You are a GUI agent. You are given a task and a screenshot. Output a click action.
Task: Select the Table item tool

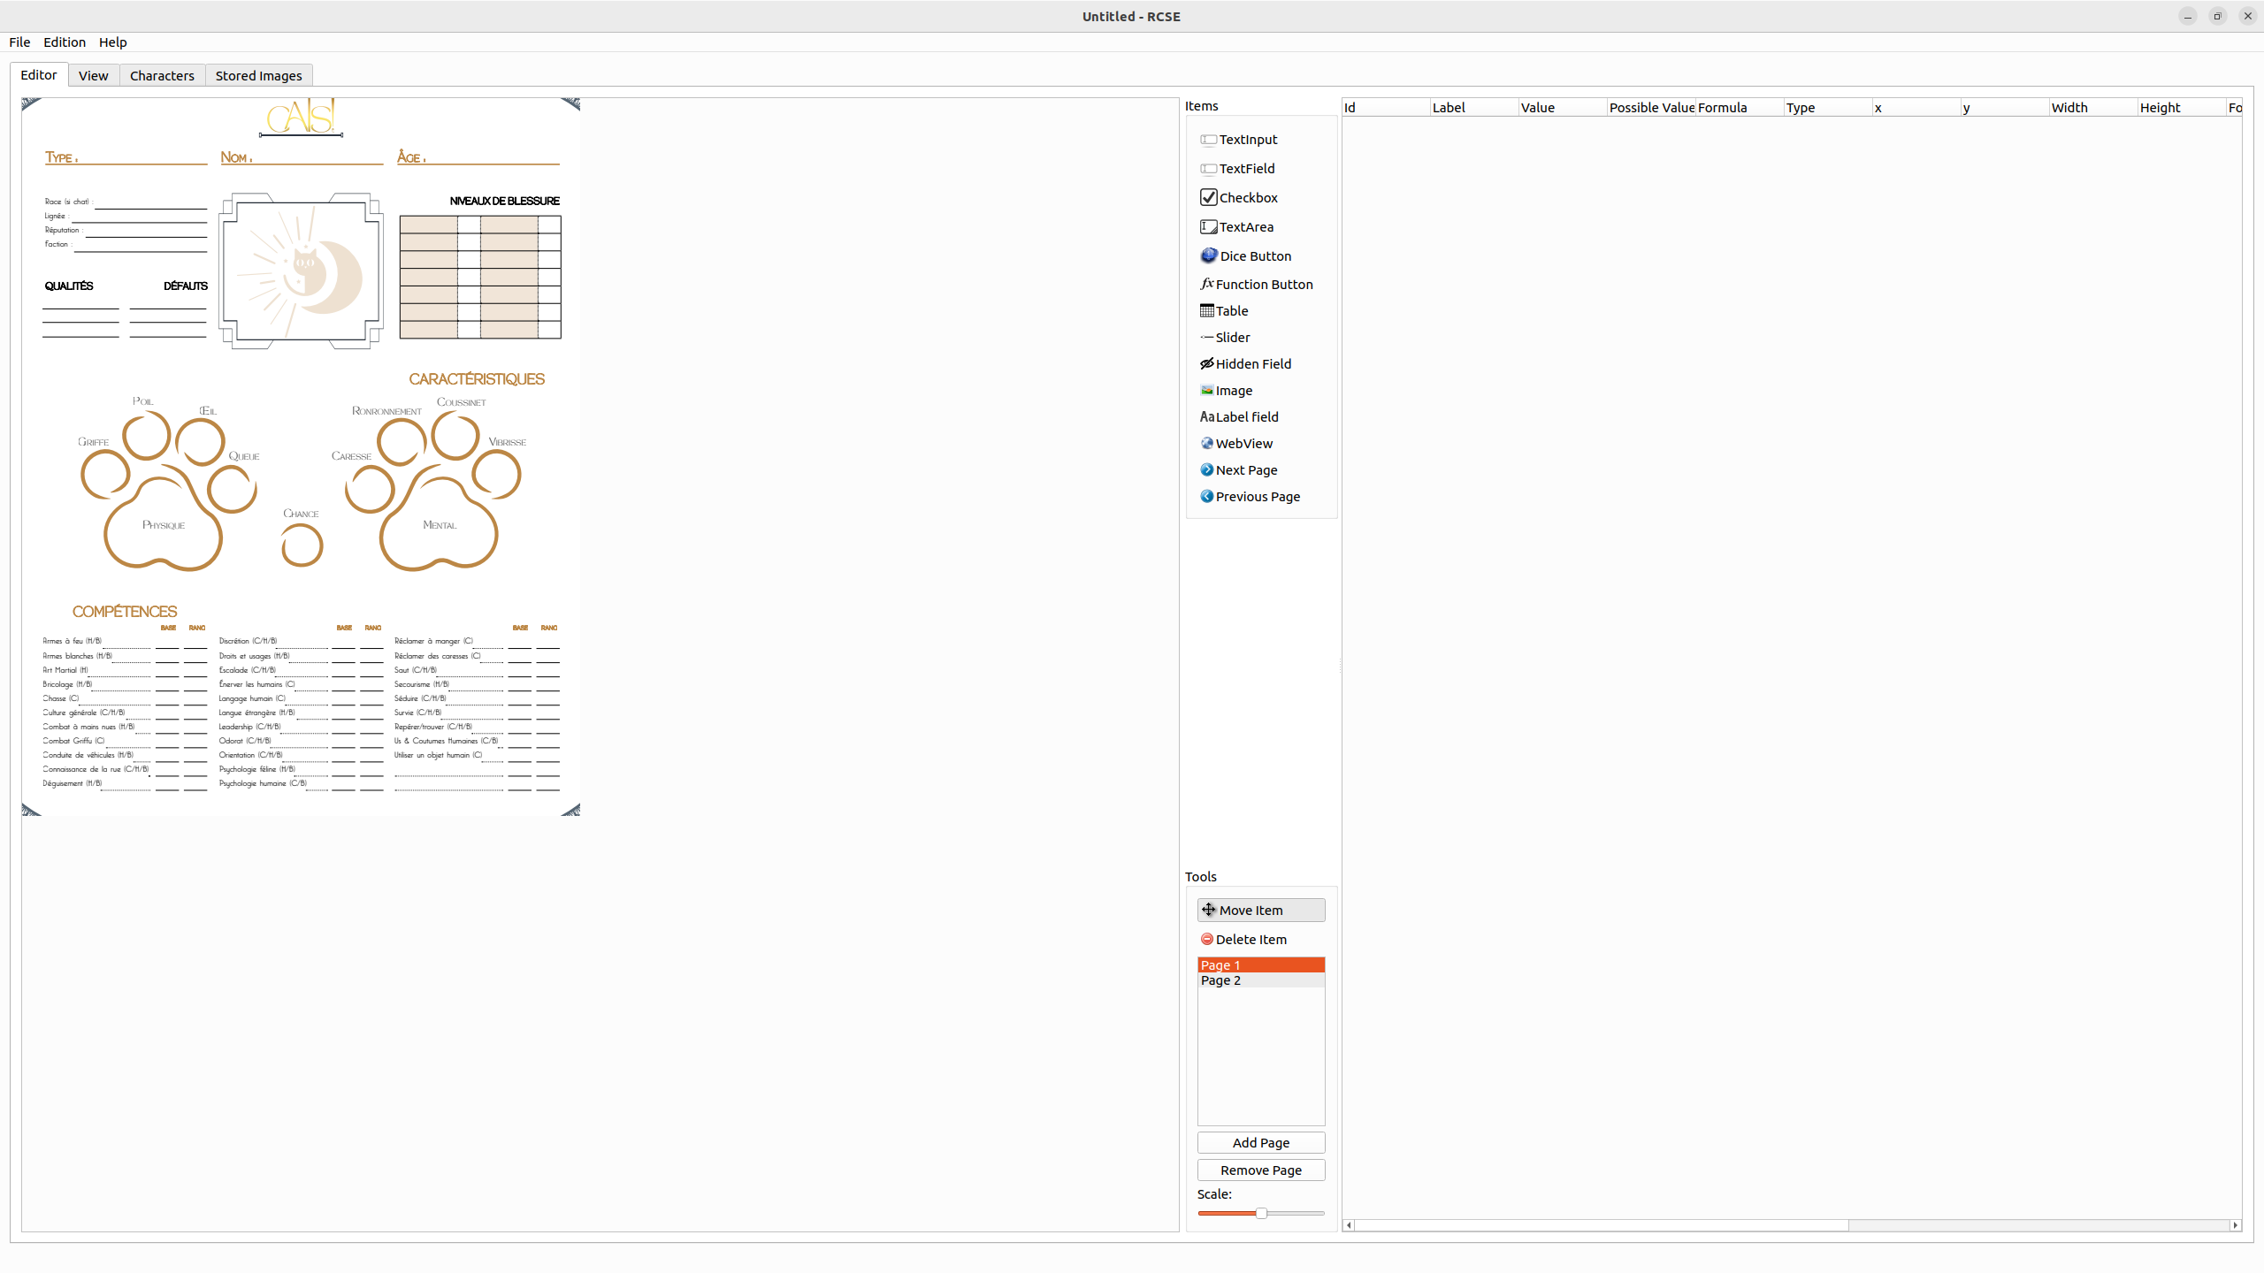pos(1231,310)
